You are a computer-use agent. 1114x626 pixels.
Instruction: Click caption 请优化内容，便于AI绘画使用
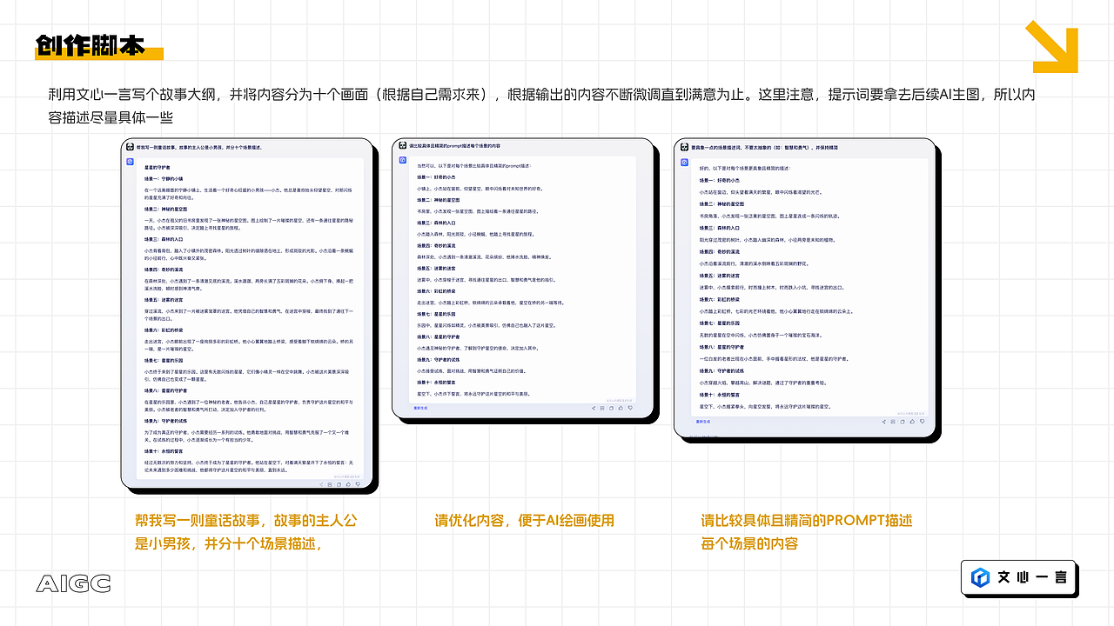tap(525, 521)
